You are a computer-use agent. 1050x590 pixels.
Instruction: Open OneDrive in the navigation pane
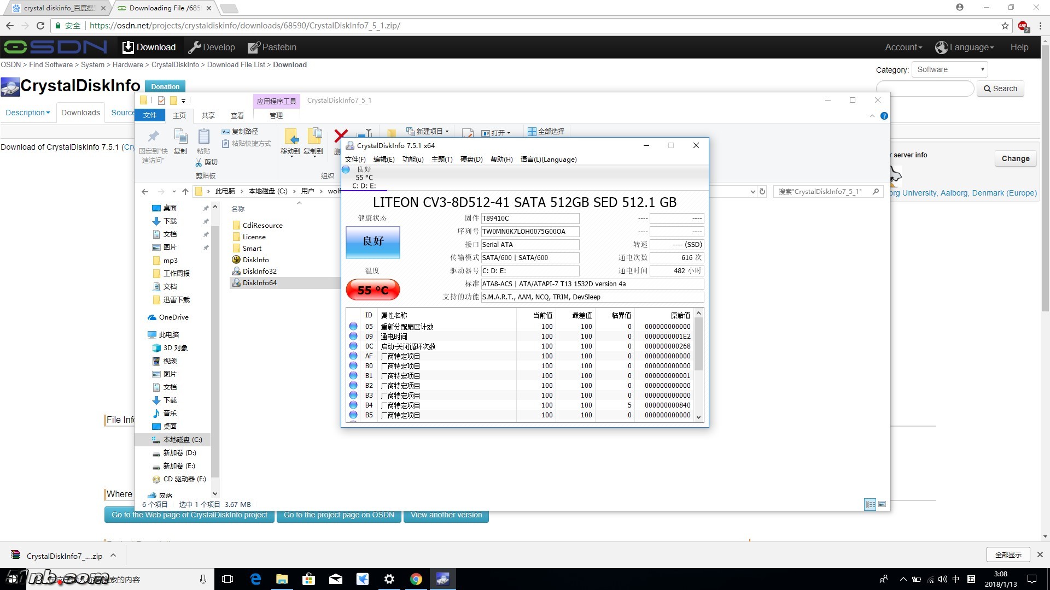tap(173, 317)
